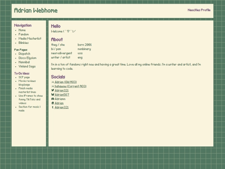The width and height of the screenshot is (225, 169).
Task: Click the Finish media masterlist lmao item
Action: pyautogui.click(x=27, y=90)
